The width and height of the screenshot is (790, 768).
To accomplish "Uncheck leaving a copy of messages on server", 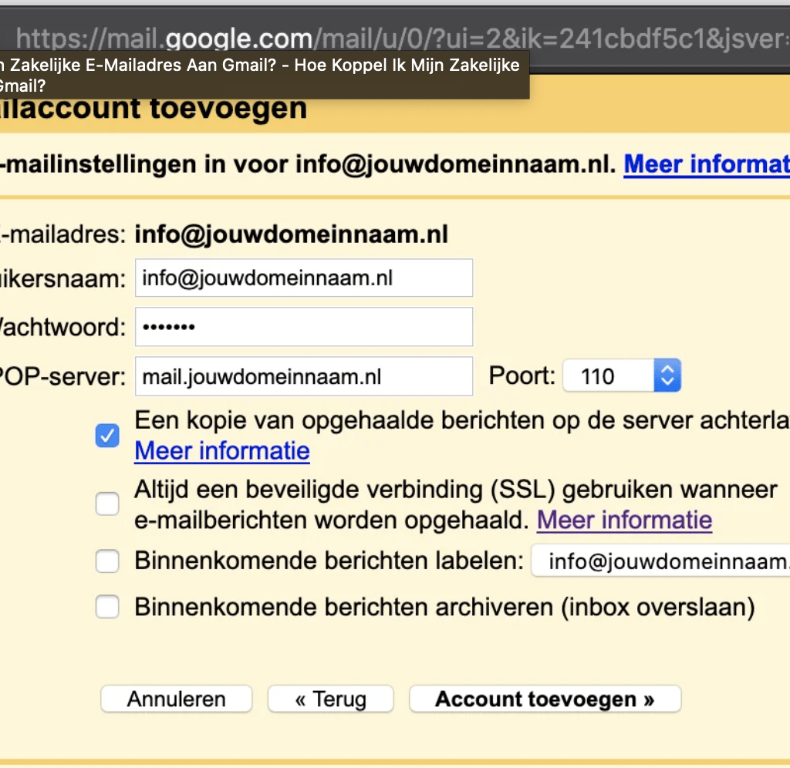I will point(107,436).
